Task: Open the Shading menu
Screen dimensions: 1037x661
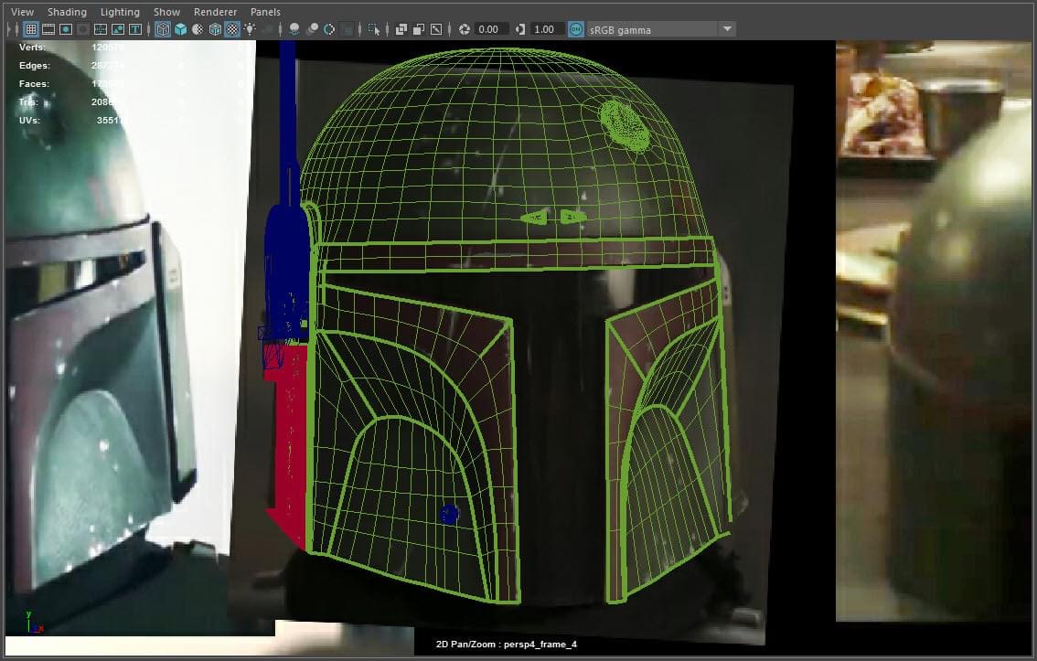Action: pyautogui.click(x=67, y=12)
